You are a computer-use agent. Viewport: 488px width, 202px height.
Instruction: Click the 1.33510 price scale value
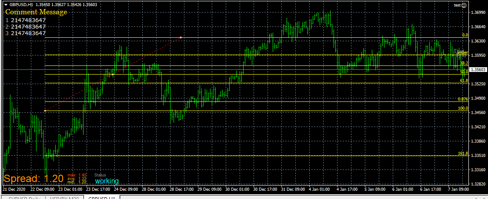(479, 156)
